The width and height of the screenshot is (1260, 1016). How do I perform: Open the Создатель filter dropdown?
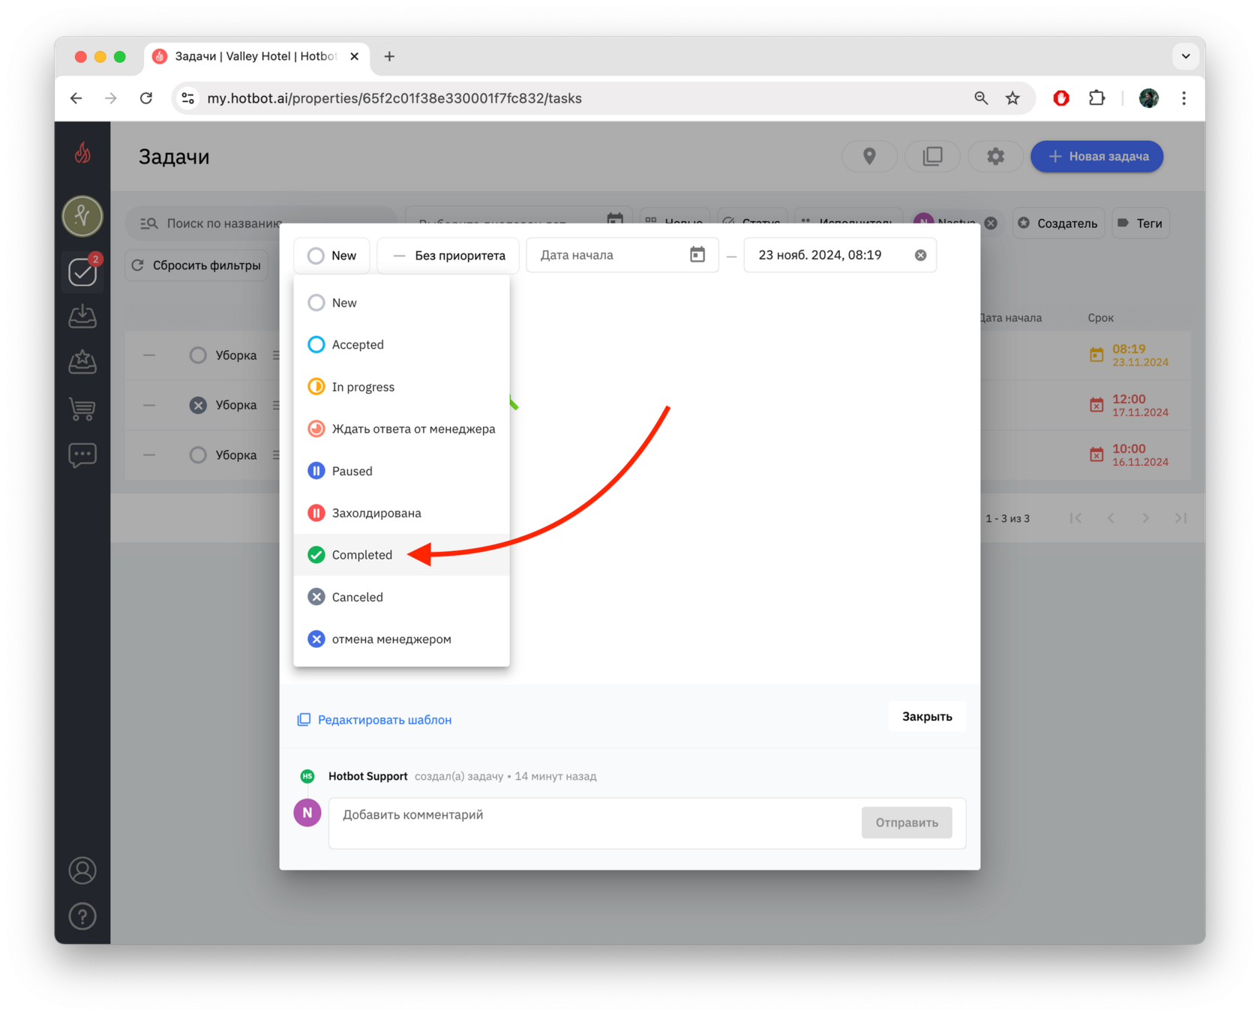[1058, 223]
